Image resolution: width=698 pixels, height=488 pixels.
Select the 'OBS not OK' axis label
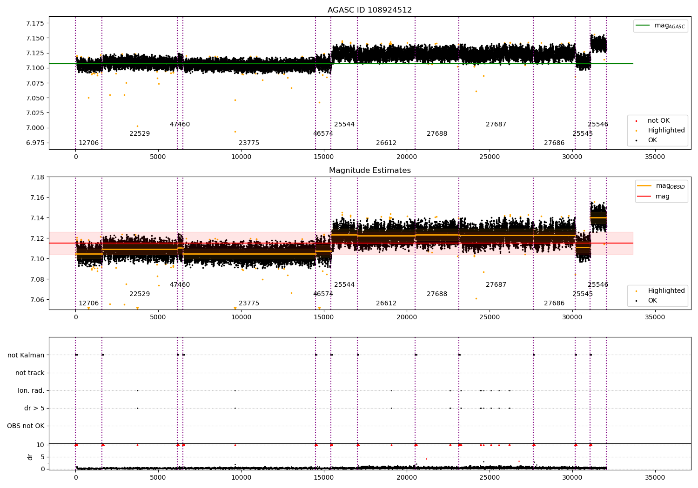(26, 426)
